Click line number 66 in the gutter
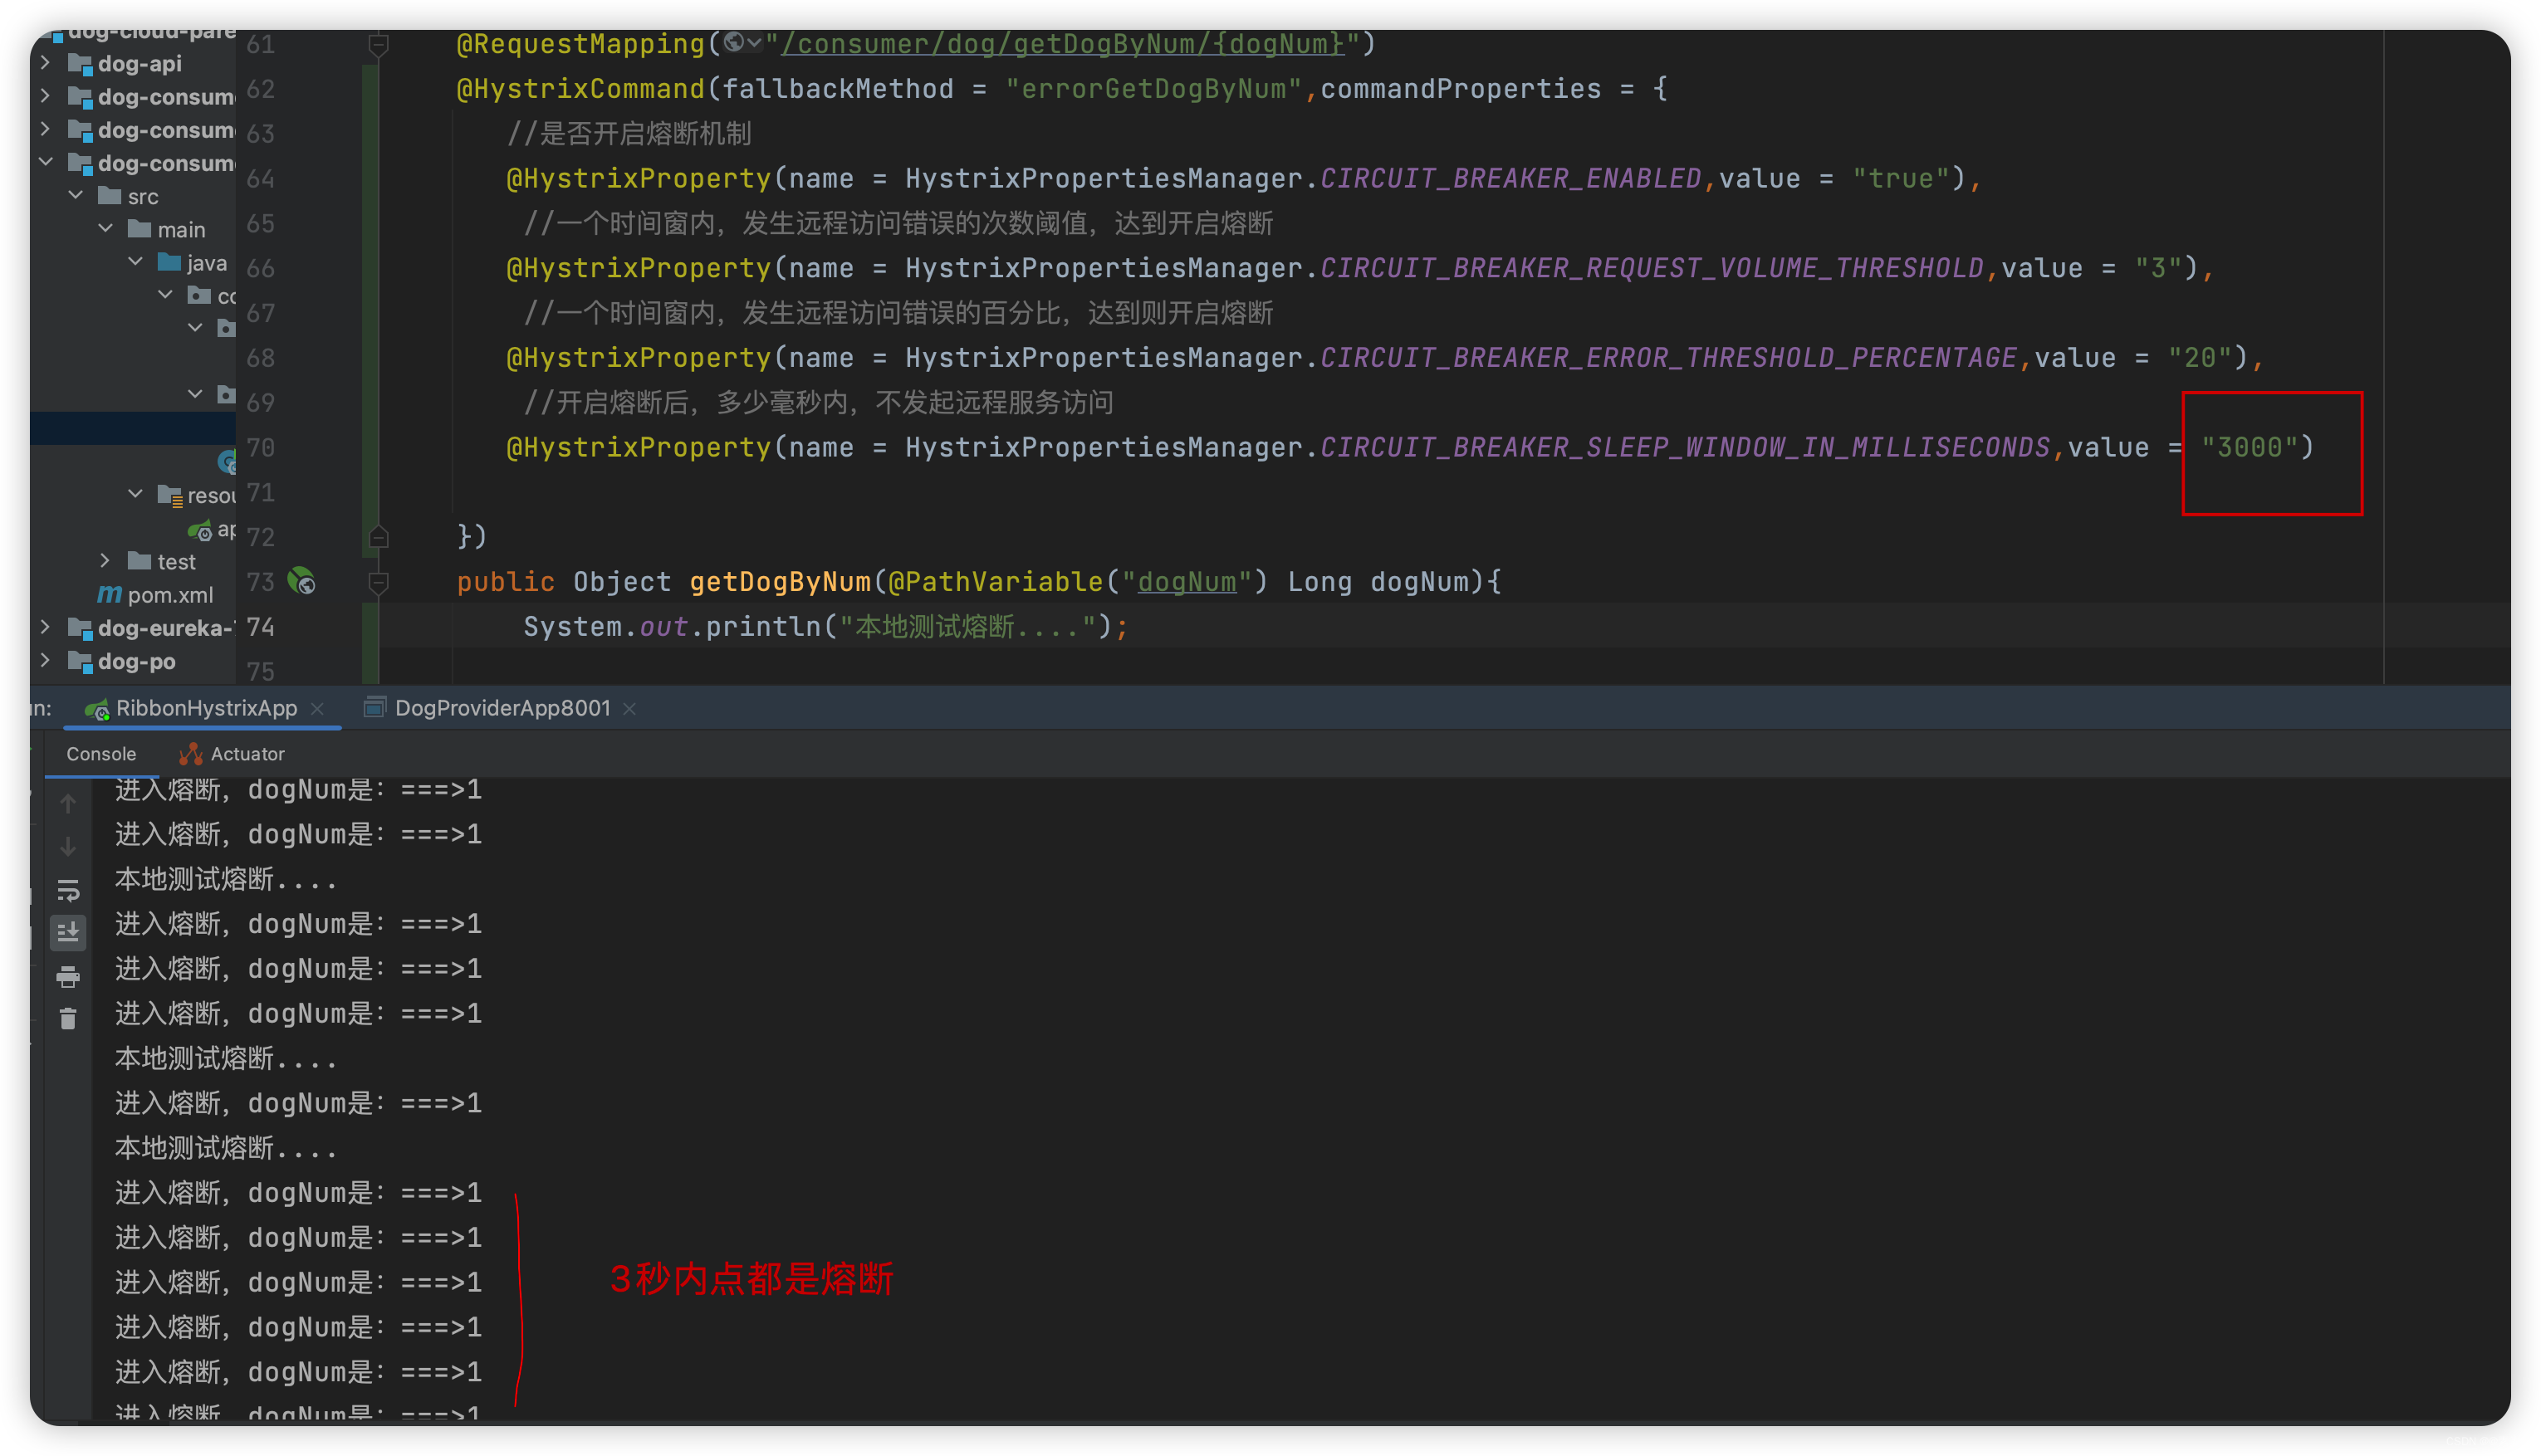The width and height of the screenshot is (2541, 1456). click(x=260, y=268)
